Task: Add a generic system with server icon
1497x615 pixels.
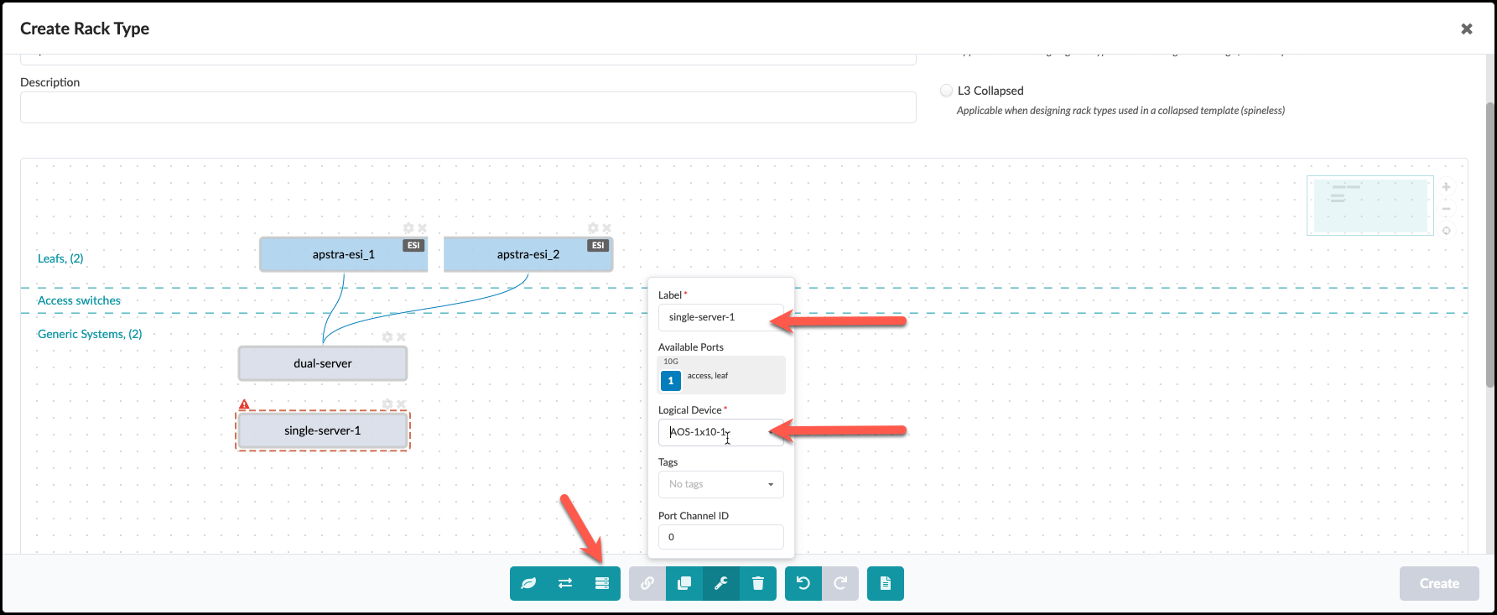Action: point(601,584)
